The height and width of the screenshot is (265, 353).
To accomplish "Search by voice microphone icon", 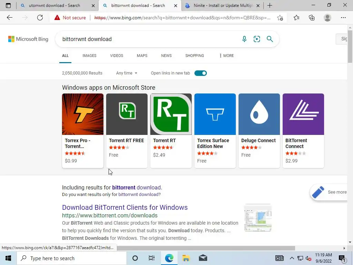I will tap(244, 39).
